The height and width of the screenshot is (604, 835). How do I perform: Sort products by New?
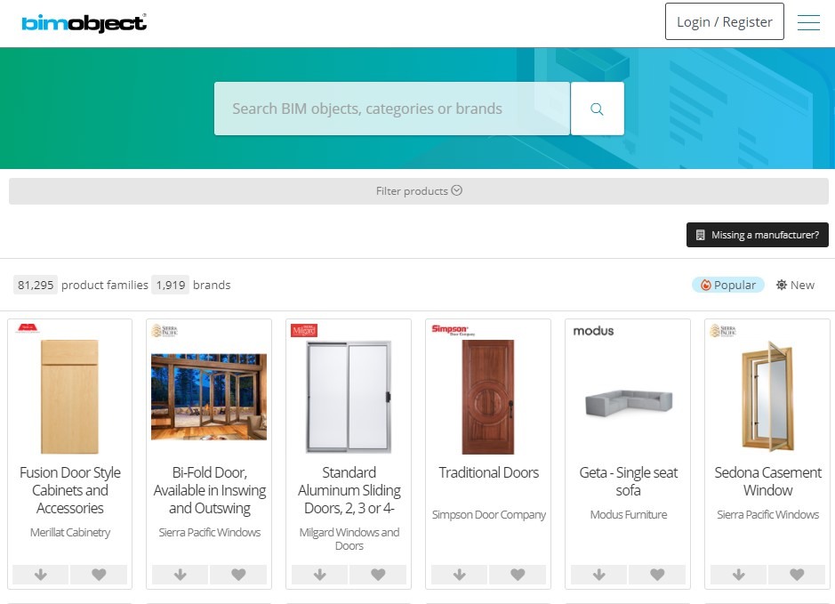pos(795,285)
